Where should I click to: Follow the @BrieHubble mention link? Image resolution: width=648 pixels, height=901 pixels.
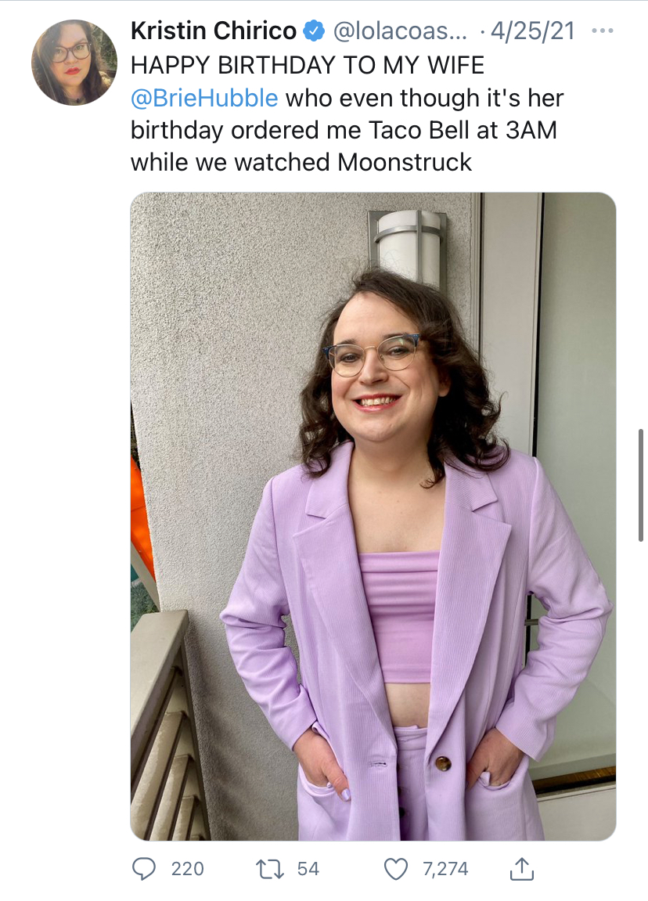click(204, 98)
